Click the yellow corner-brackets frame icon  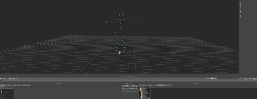point(240,17)
